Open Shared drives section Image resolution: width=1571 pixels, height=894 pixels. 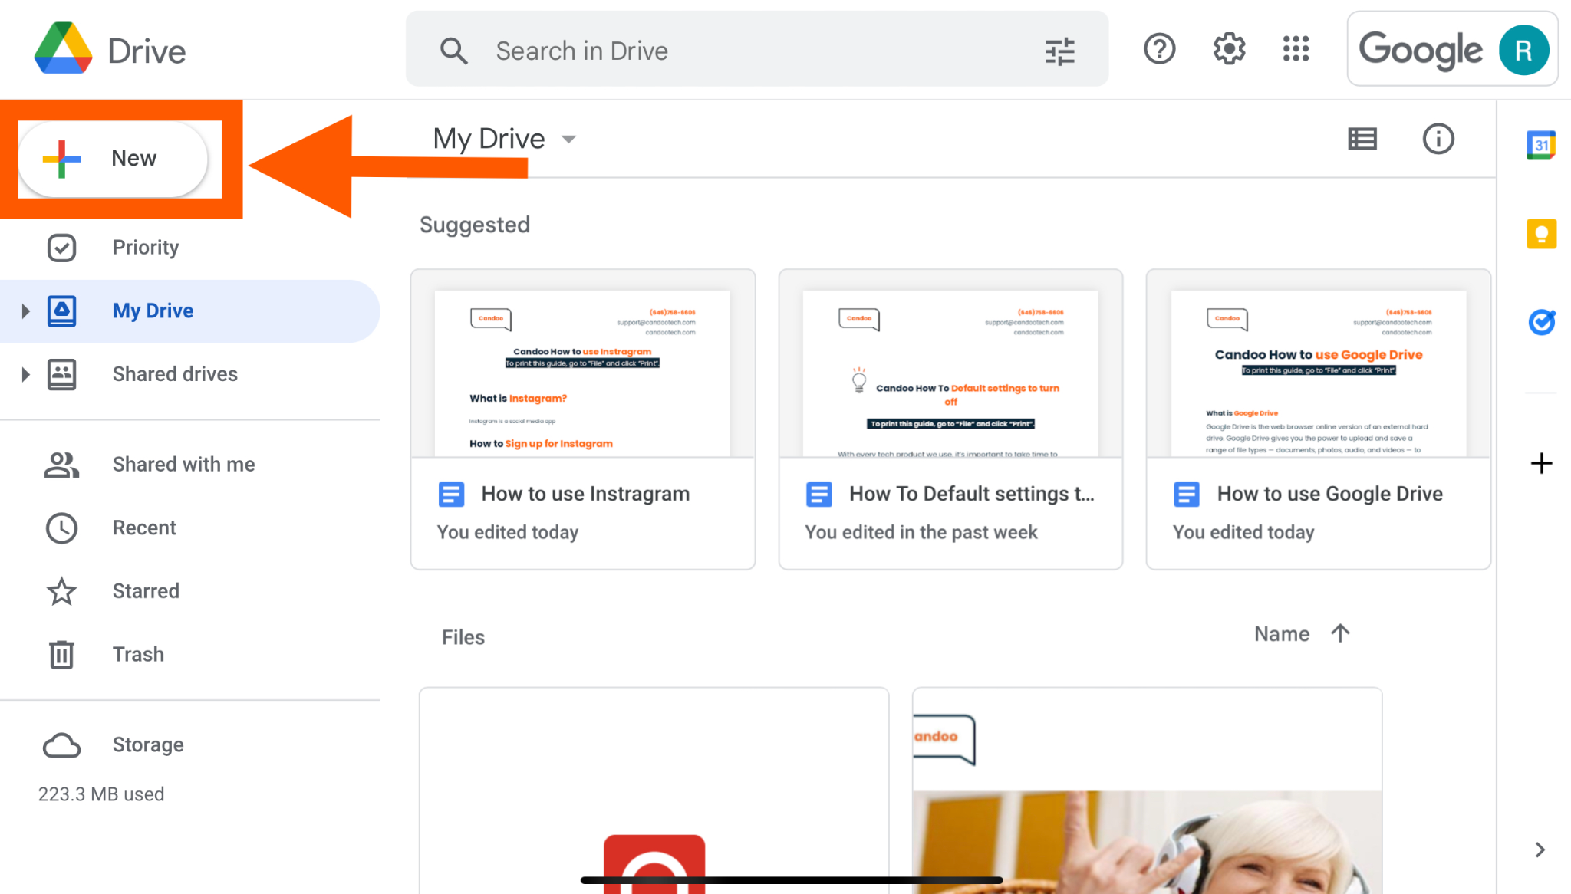[190, 374]
